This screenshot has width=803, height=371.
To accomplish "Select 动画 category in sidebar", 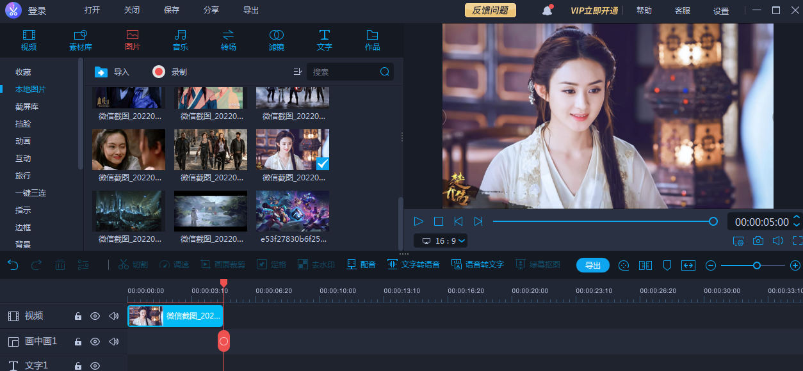I will pos(23,141).
